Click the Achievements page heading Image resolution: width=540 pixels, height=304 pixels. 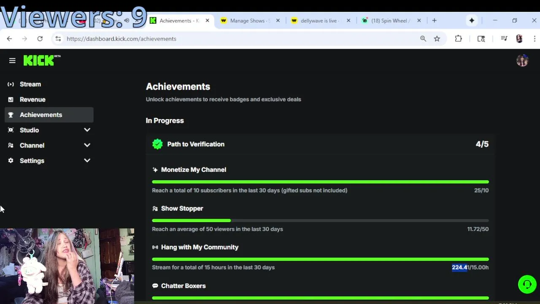coord(178,87)
